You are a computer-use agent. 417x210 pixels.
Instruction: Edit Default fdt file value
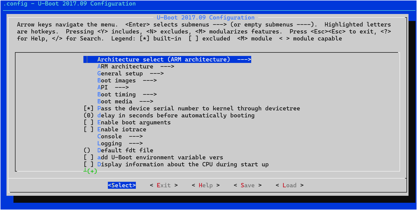(87, 150)
